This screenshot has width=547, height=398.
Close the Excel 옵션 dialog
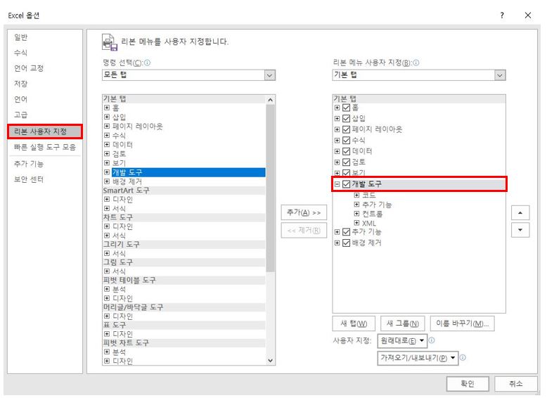(x=528, y=15)
